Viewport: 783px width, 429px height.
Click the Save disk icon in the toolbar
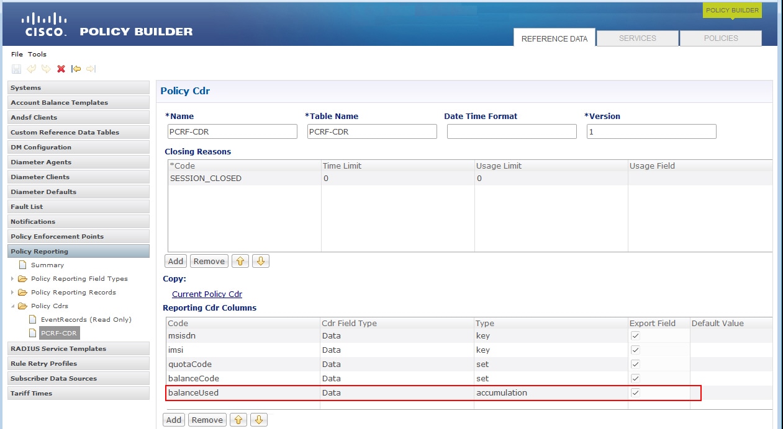pos(16,69)
